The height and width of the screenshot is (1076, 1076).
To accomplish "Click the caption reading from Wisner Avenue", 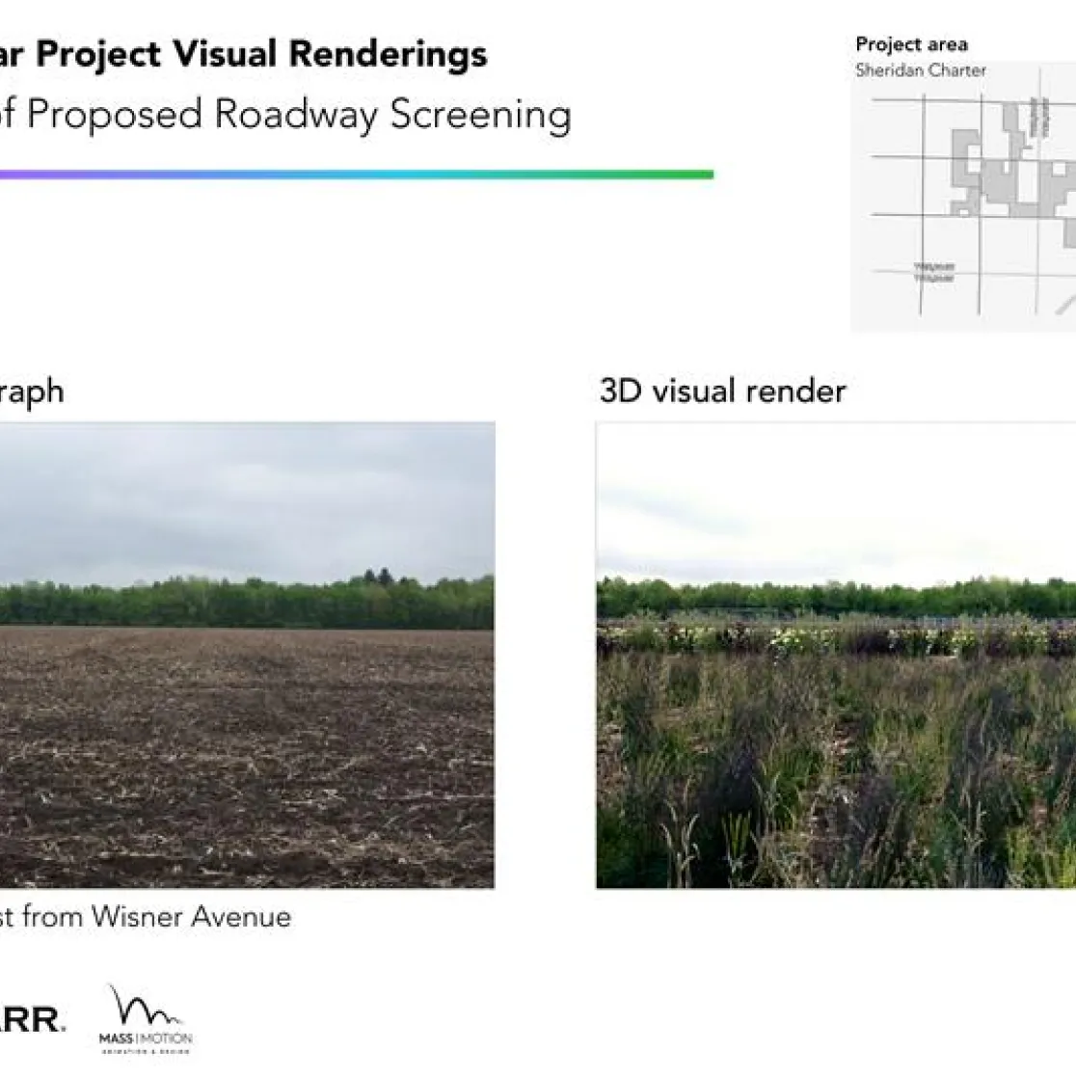I will [x=145, y=918].
